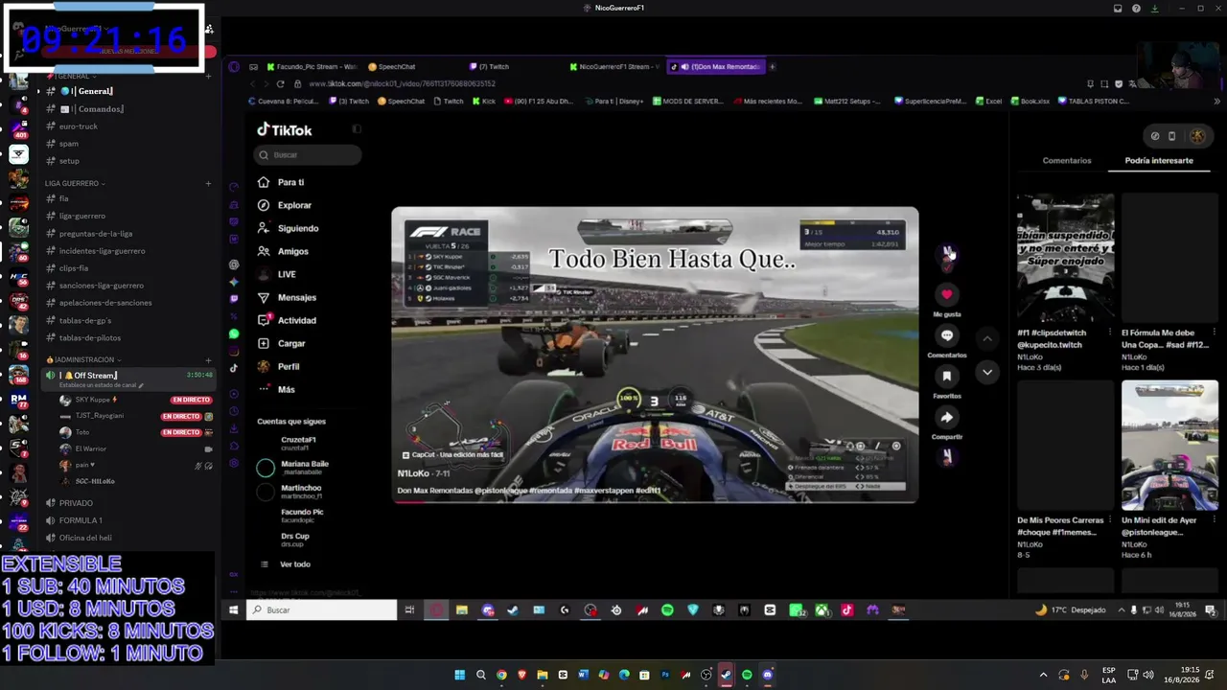Go to previous video with up chevron

pyautogui.click(x=986, y=338)
